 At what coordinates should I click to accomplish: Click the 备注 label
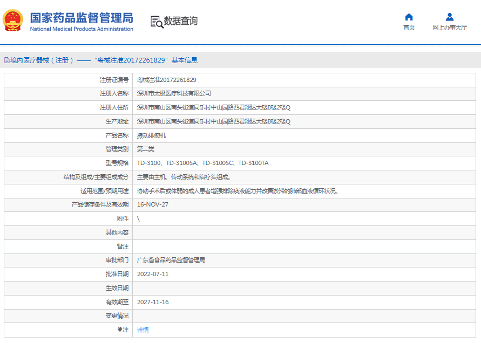click(x=123, y=246)
